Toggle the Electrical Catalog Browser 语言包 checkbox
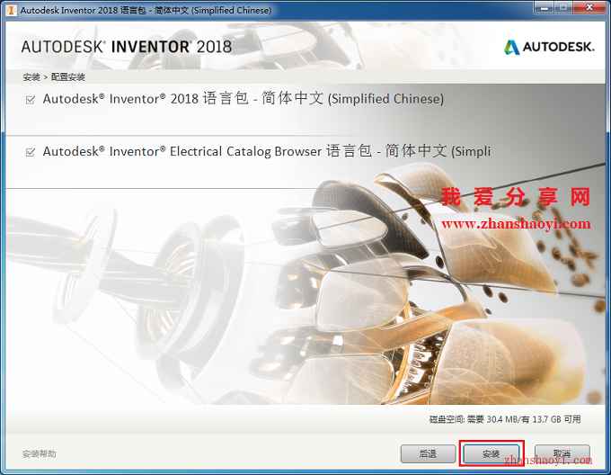This screenshot has width=611, height=475. (x=31, y=152)
